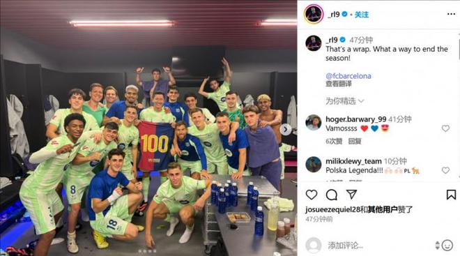Open josueezequiel28 liker profile
460x256 pixels.
click(x=332, y=210)
